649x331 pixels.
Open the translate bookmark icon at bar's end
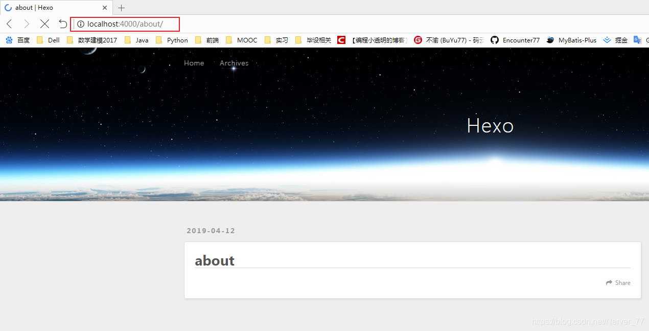pos(638,40)
